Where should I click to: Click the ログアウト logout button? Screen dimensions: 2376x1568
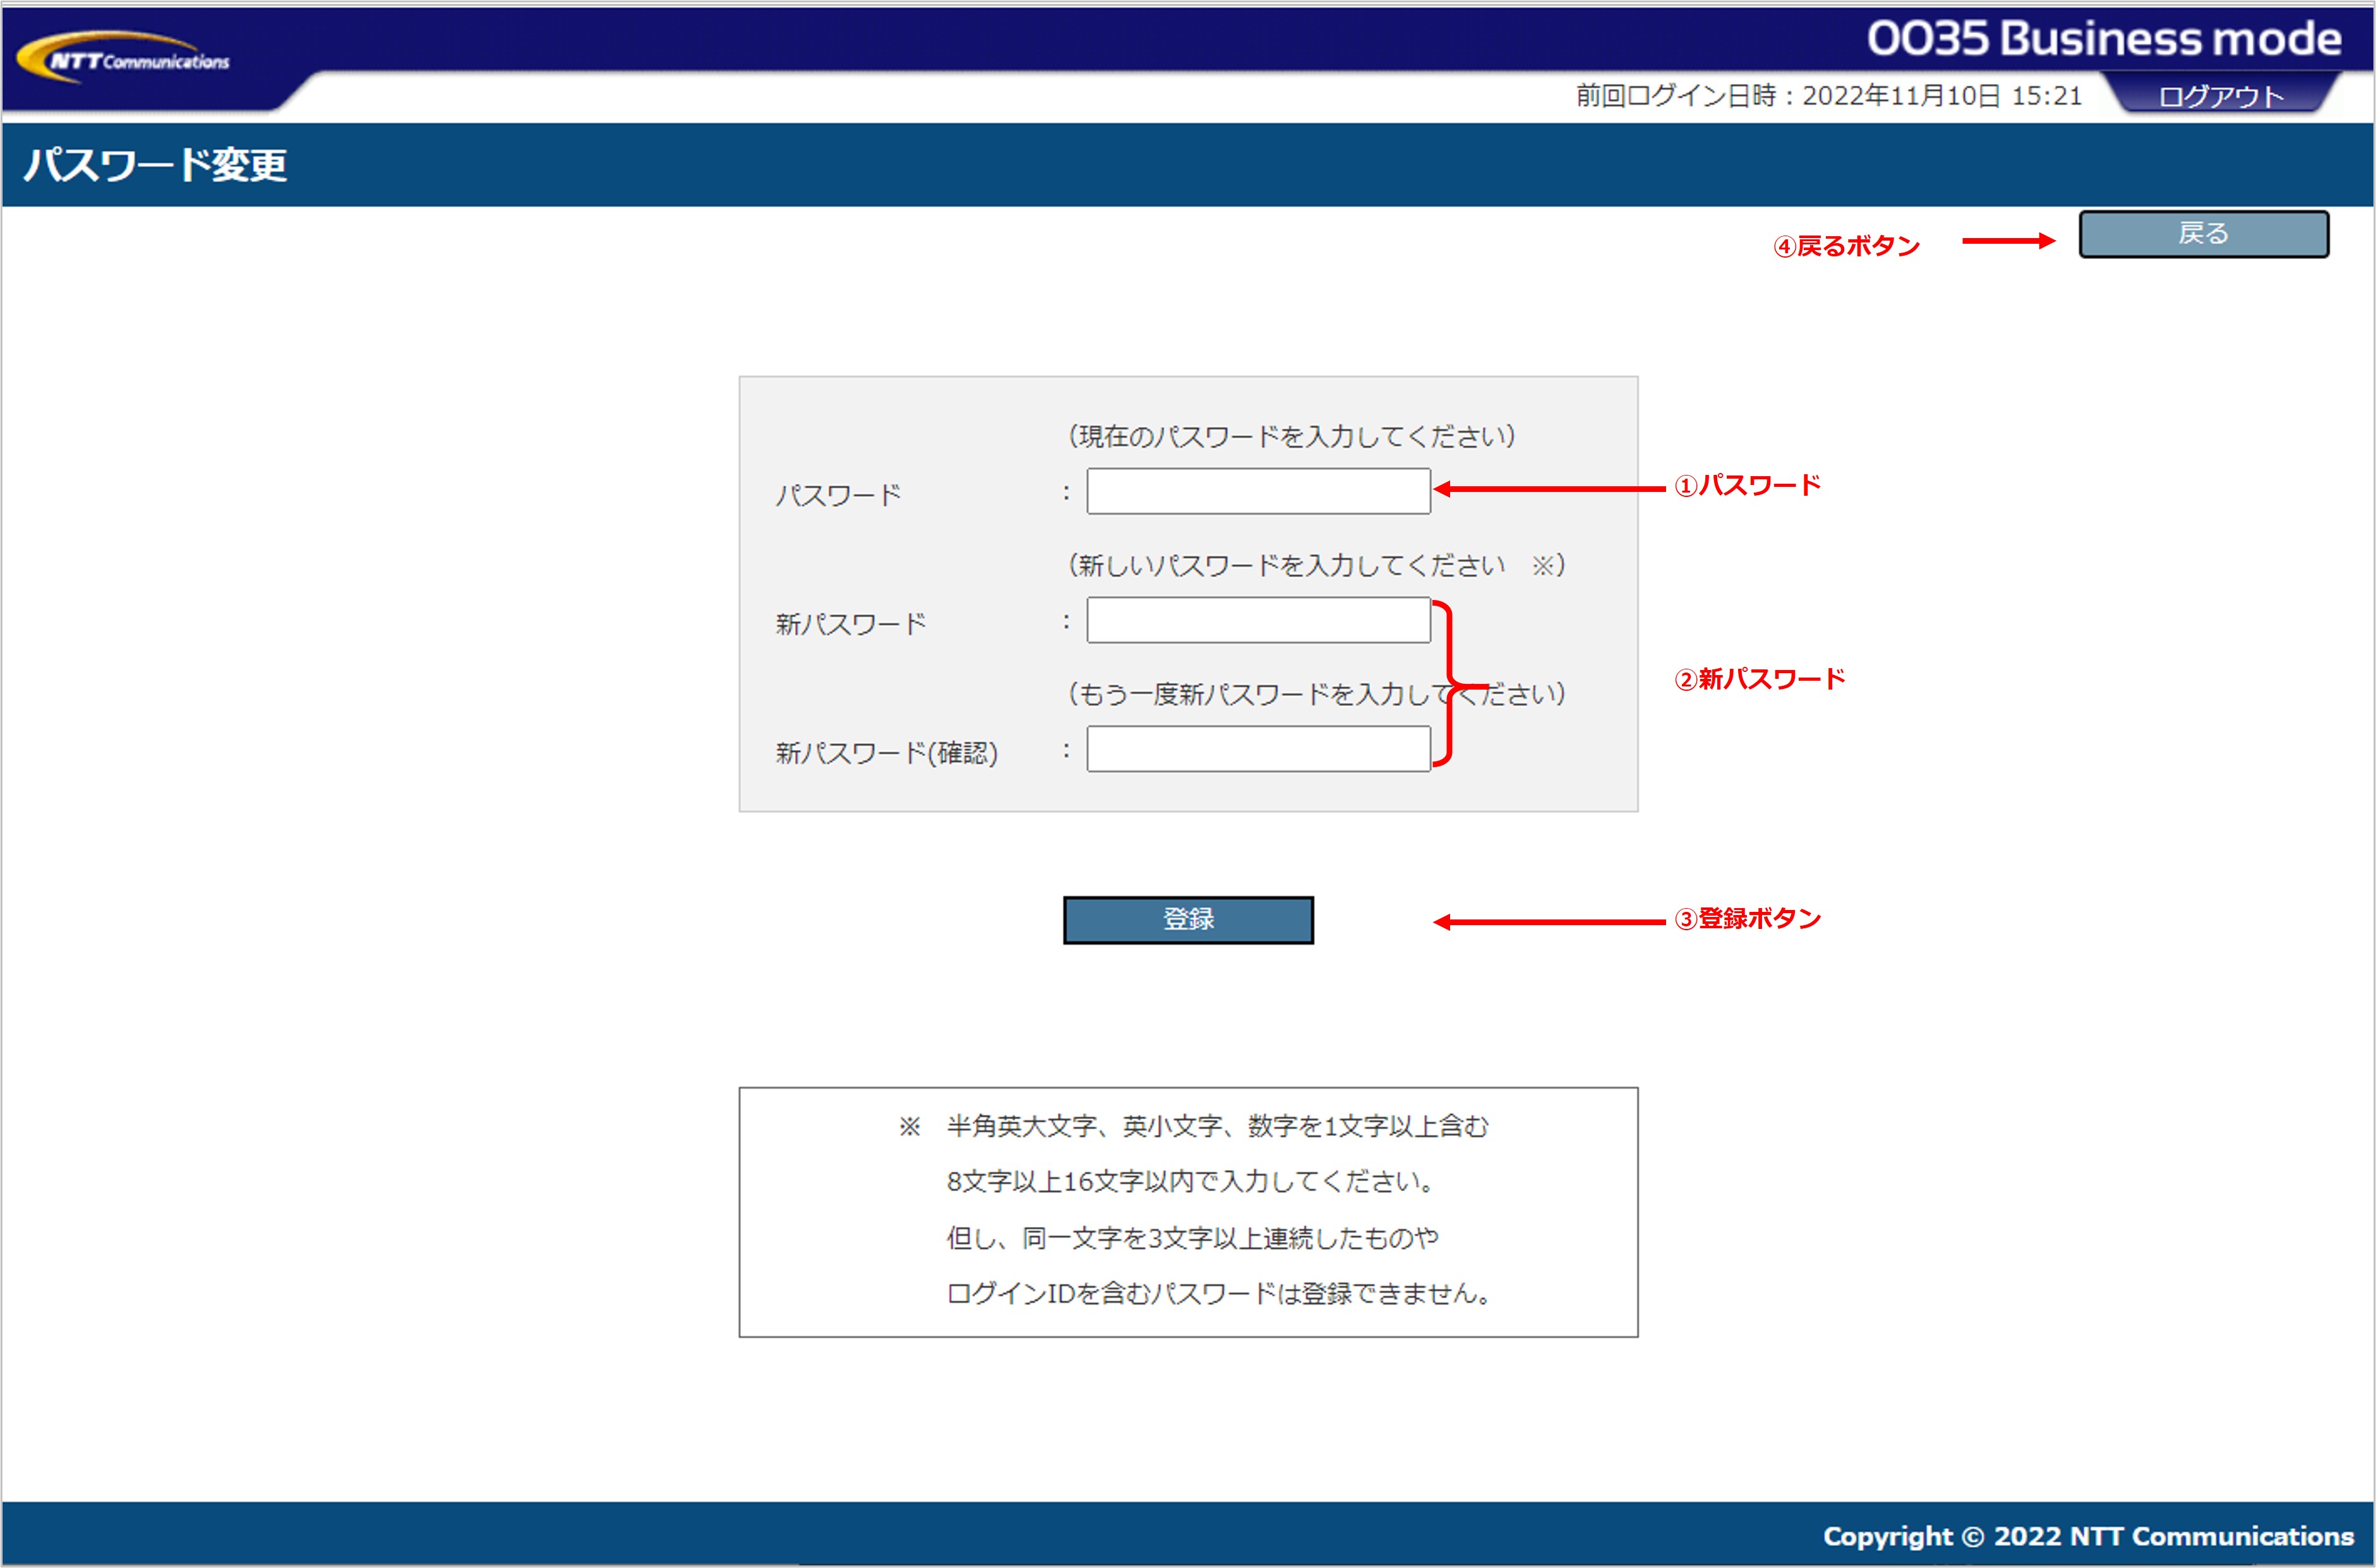click(x=2221, y=96)
